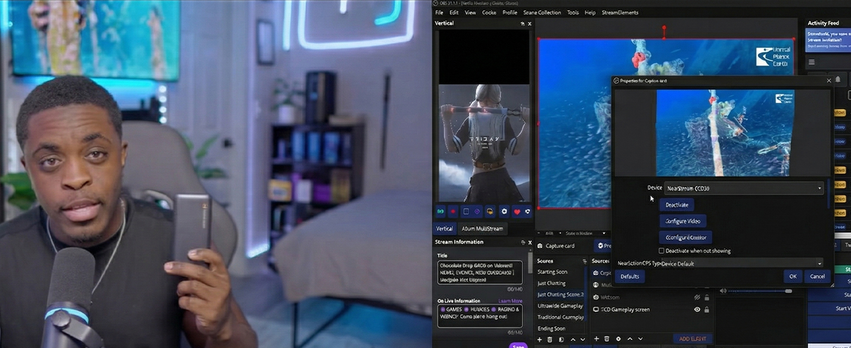
Task: Add a new source with plus icon
Action: 596,339
